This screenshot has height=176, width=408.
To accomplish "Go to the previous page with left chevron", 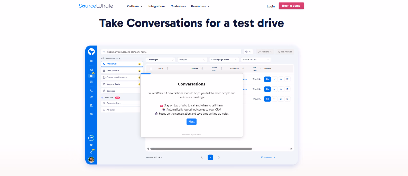I will (x=202, y=157).
